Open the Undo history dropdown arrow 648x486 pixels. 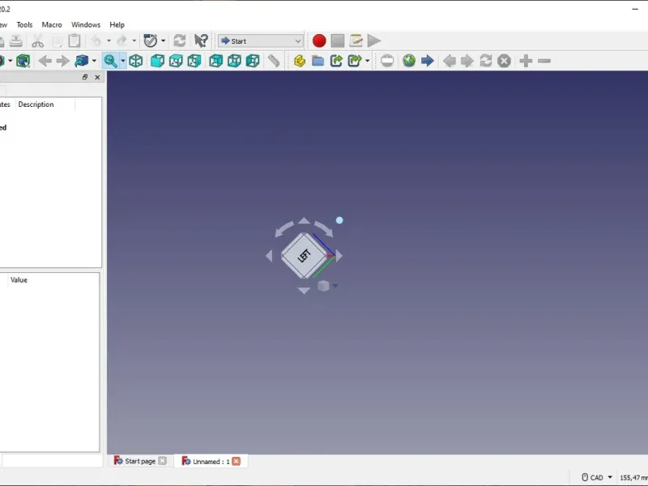coord(109,41)
